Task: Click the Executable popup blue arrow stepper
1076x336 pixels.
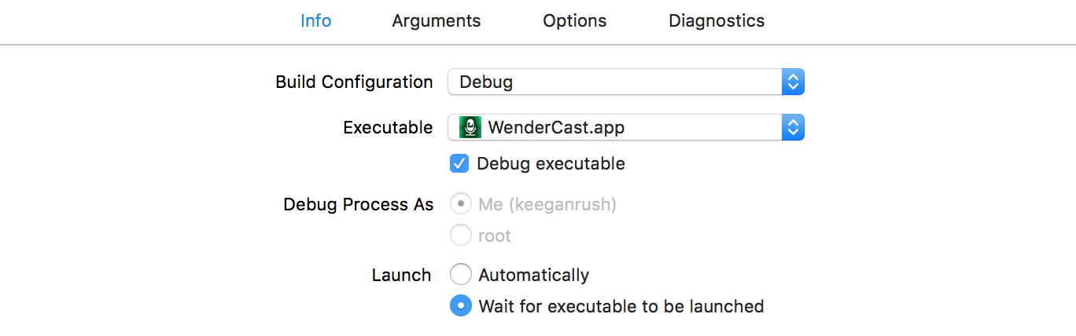Action: tap(793, 127)
